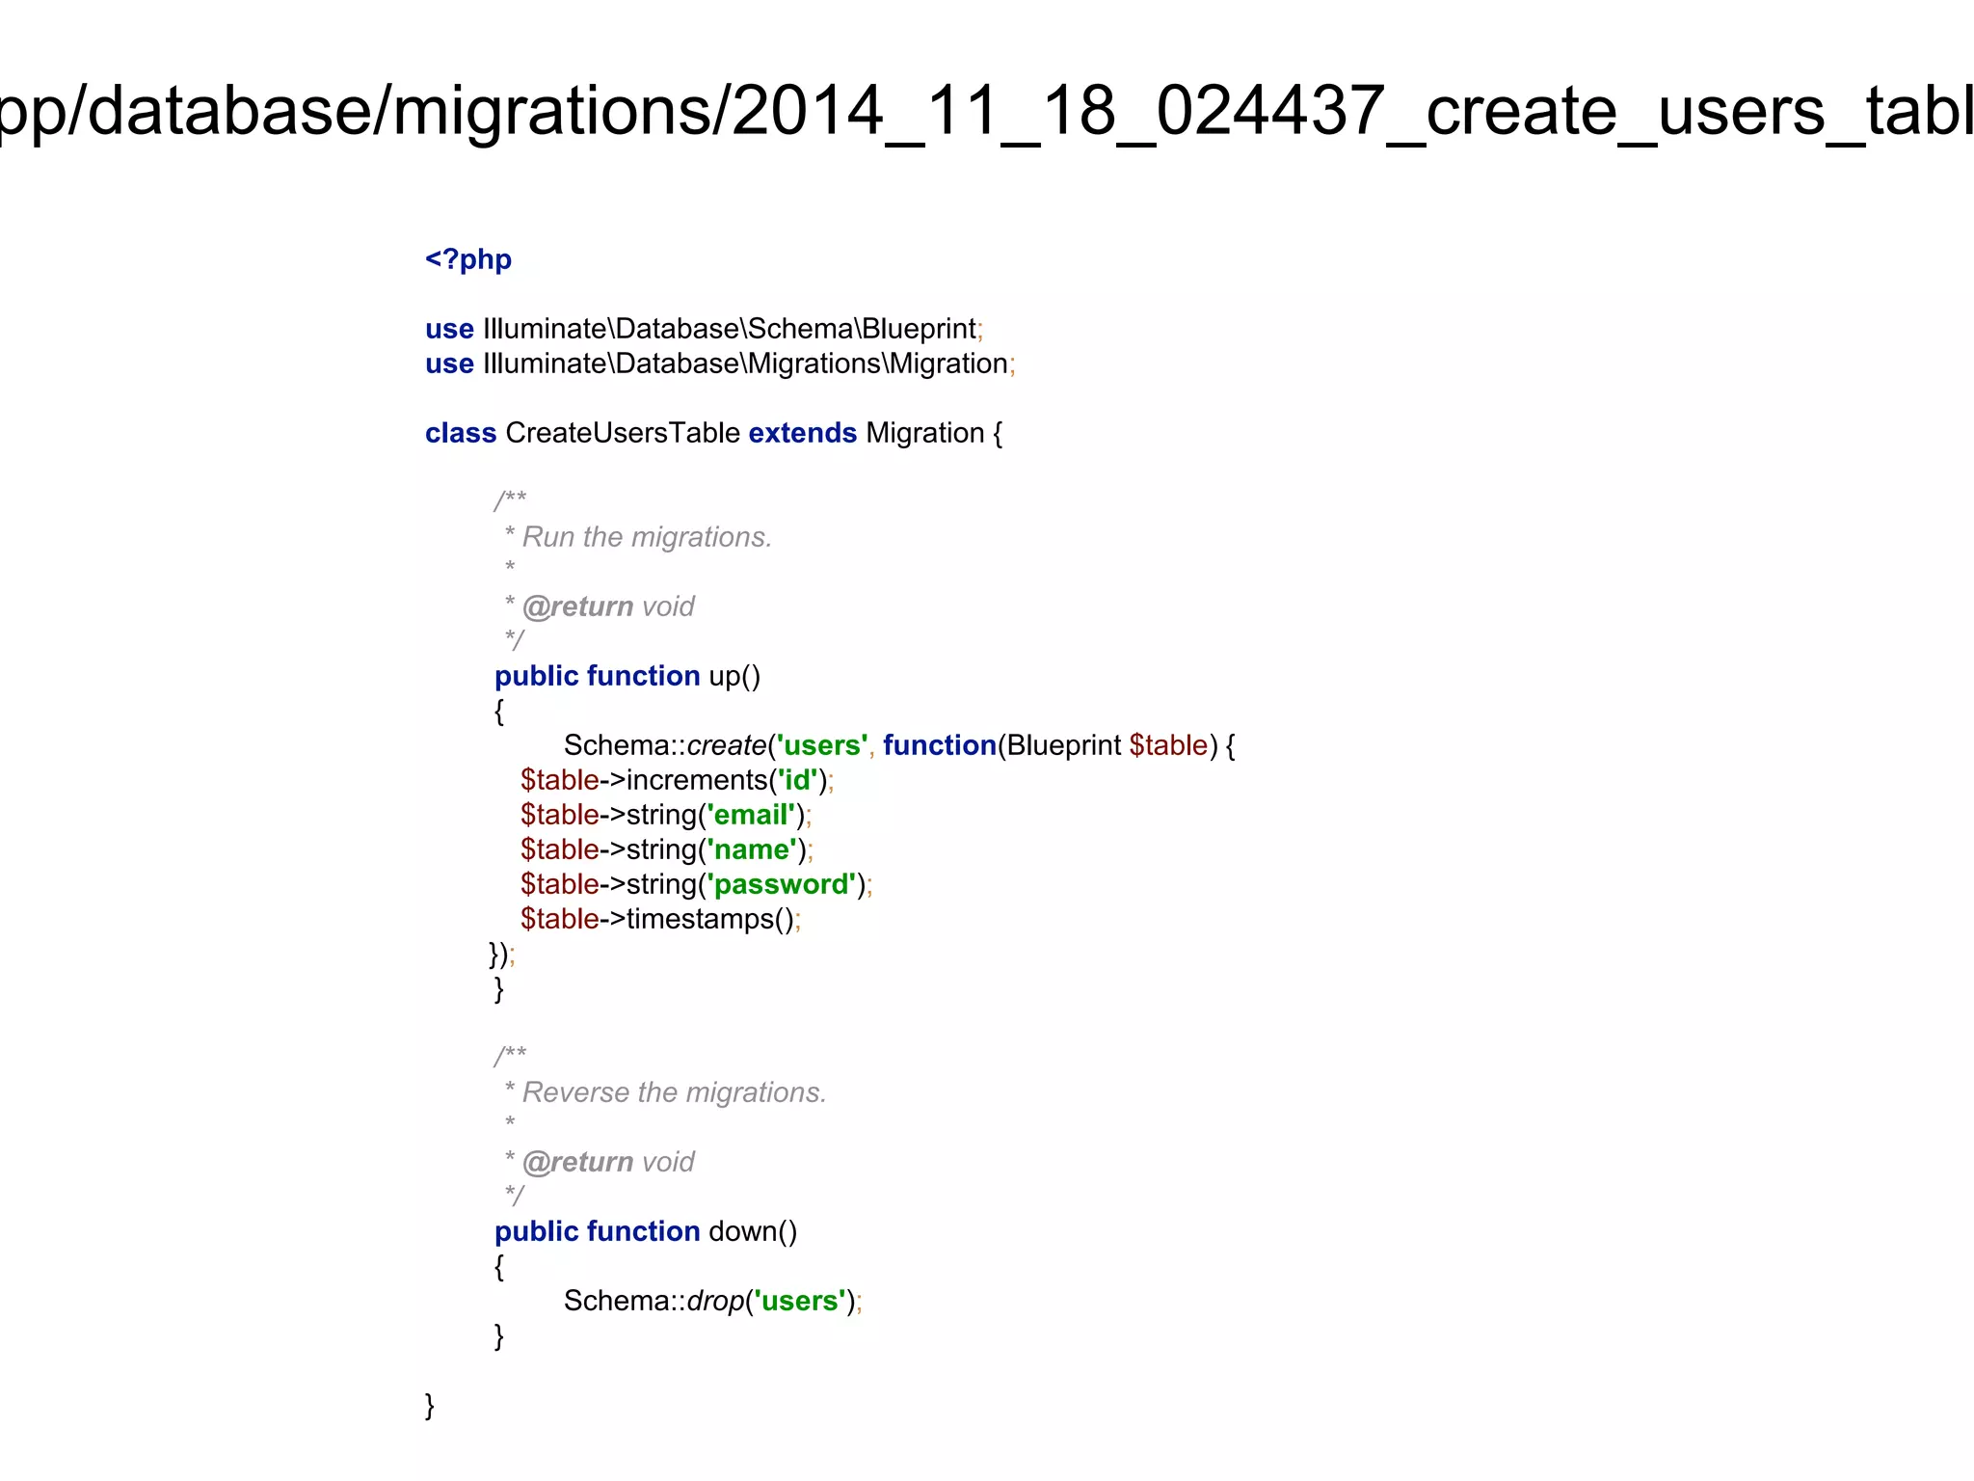
Task: Select the Schema\Blueprint use statement line
Action: 705,329
